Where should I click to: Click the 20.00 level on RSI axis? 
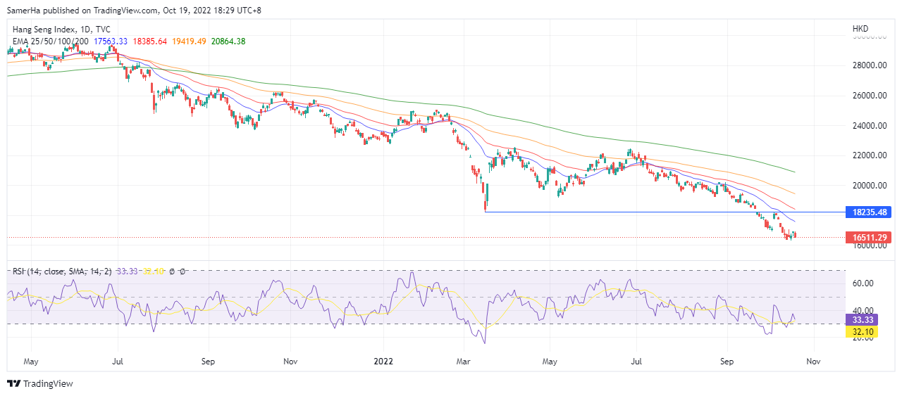tap(864, 338)
